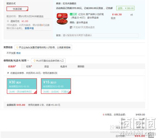Click 修改 to change invoice settings
Screen dimensions: 158x138
[18, 53]
